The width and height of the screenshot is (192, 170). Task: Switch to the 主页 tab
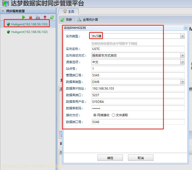point(69,11)
